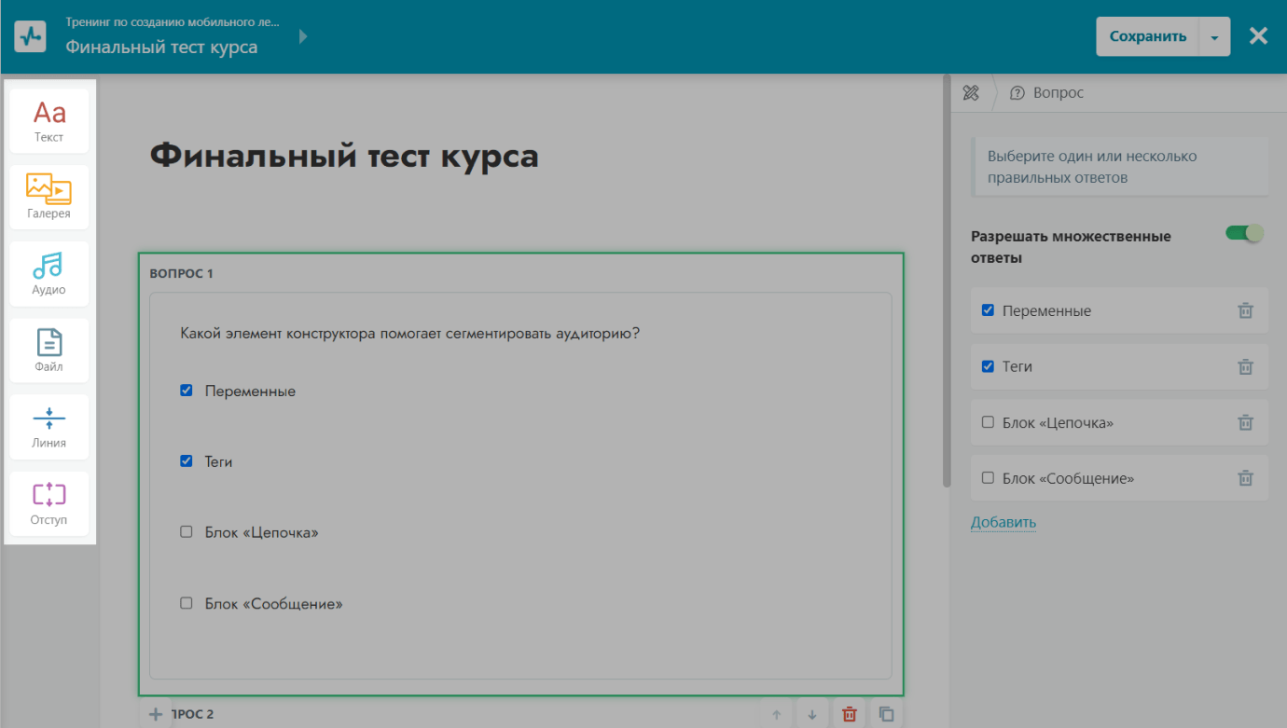Move the question block up
The height and width of the screenshot is (728, 1287).
776,715
